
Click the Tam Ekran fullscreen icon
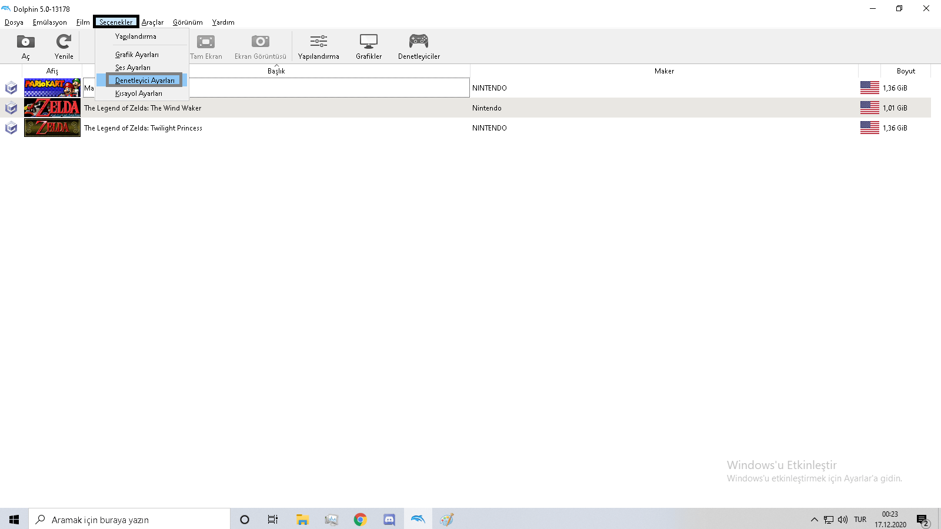pos(206,42)
